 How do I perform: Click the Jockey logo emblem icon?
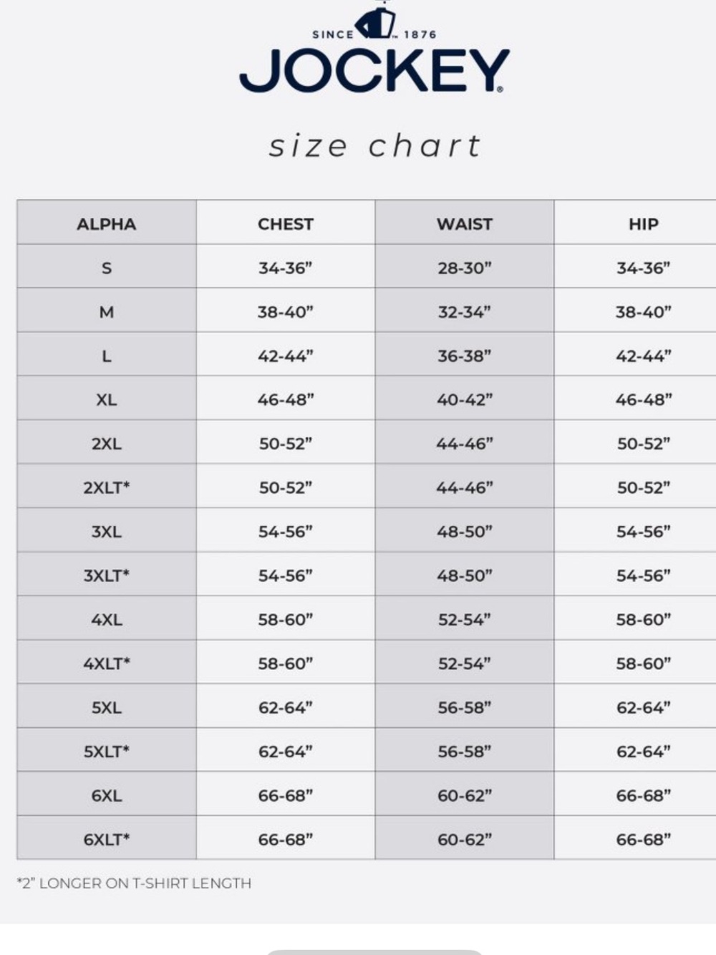375,22
